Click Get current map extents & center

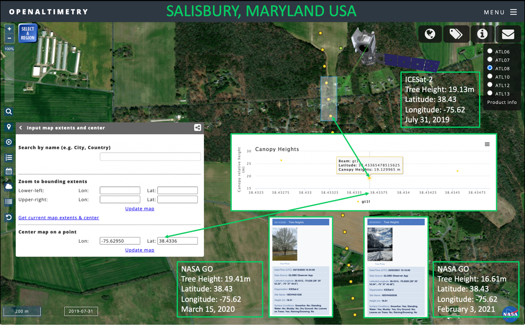coord(59,218)
